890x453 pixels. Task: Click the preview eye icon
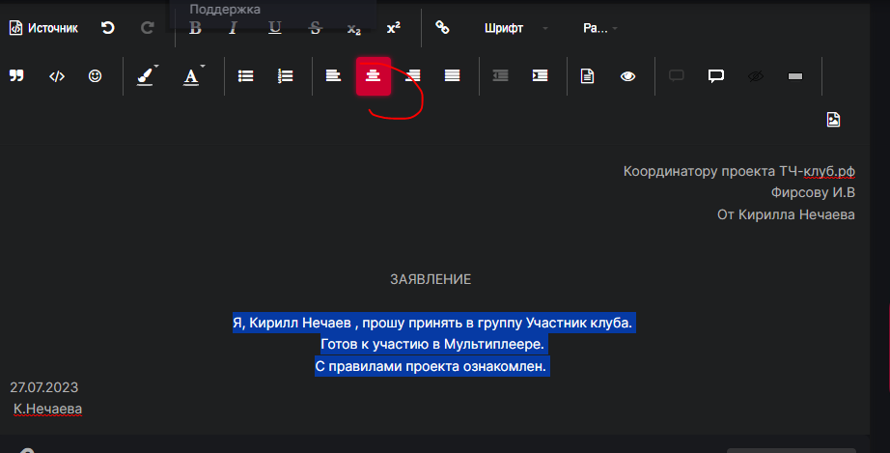coord(627,76)
